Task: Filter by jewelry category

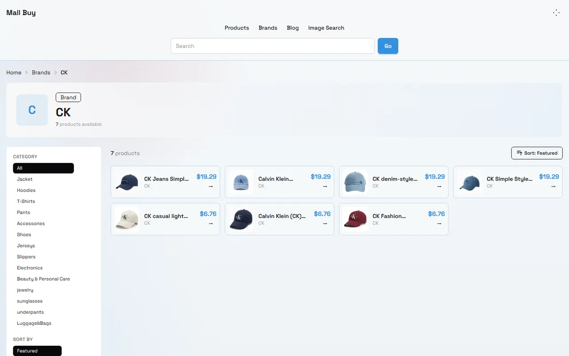Action: pyautogui.click(x=25, y=291)
